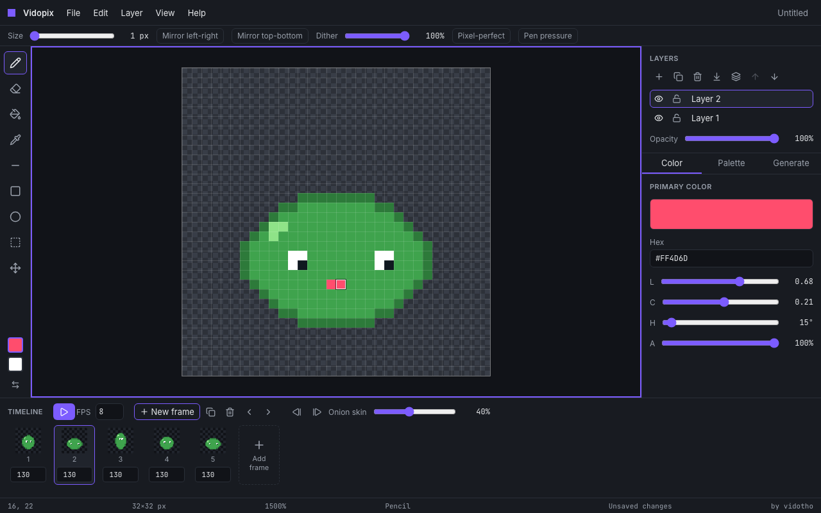Adjust the Dither slider
The image size is (821, 513).
coord(377,36)
